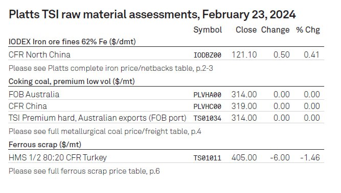Image resolution: width=341 pixels, height=193 pixels.
Task: Select the TS01034 symbol code
Action: pyautogui.click(x=207, y=118)
